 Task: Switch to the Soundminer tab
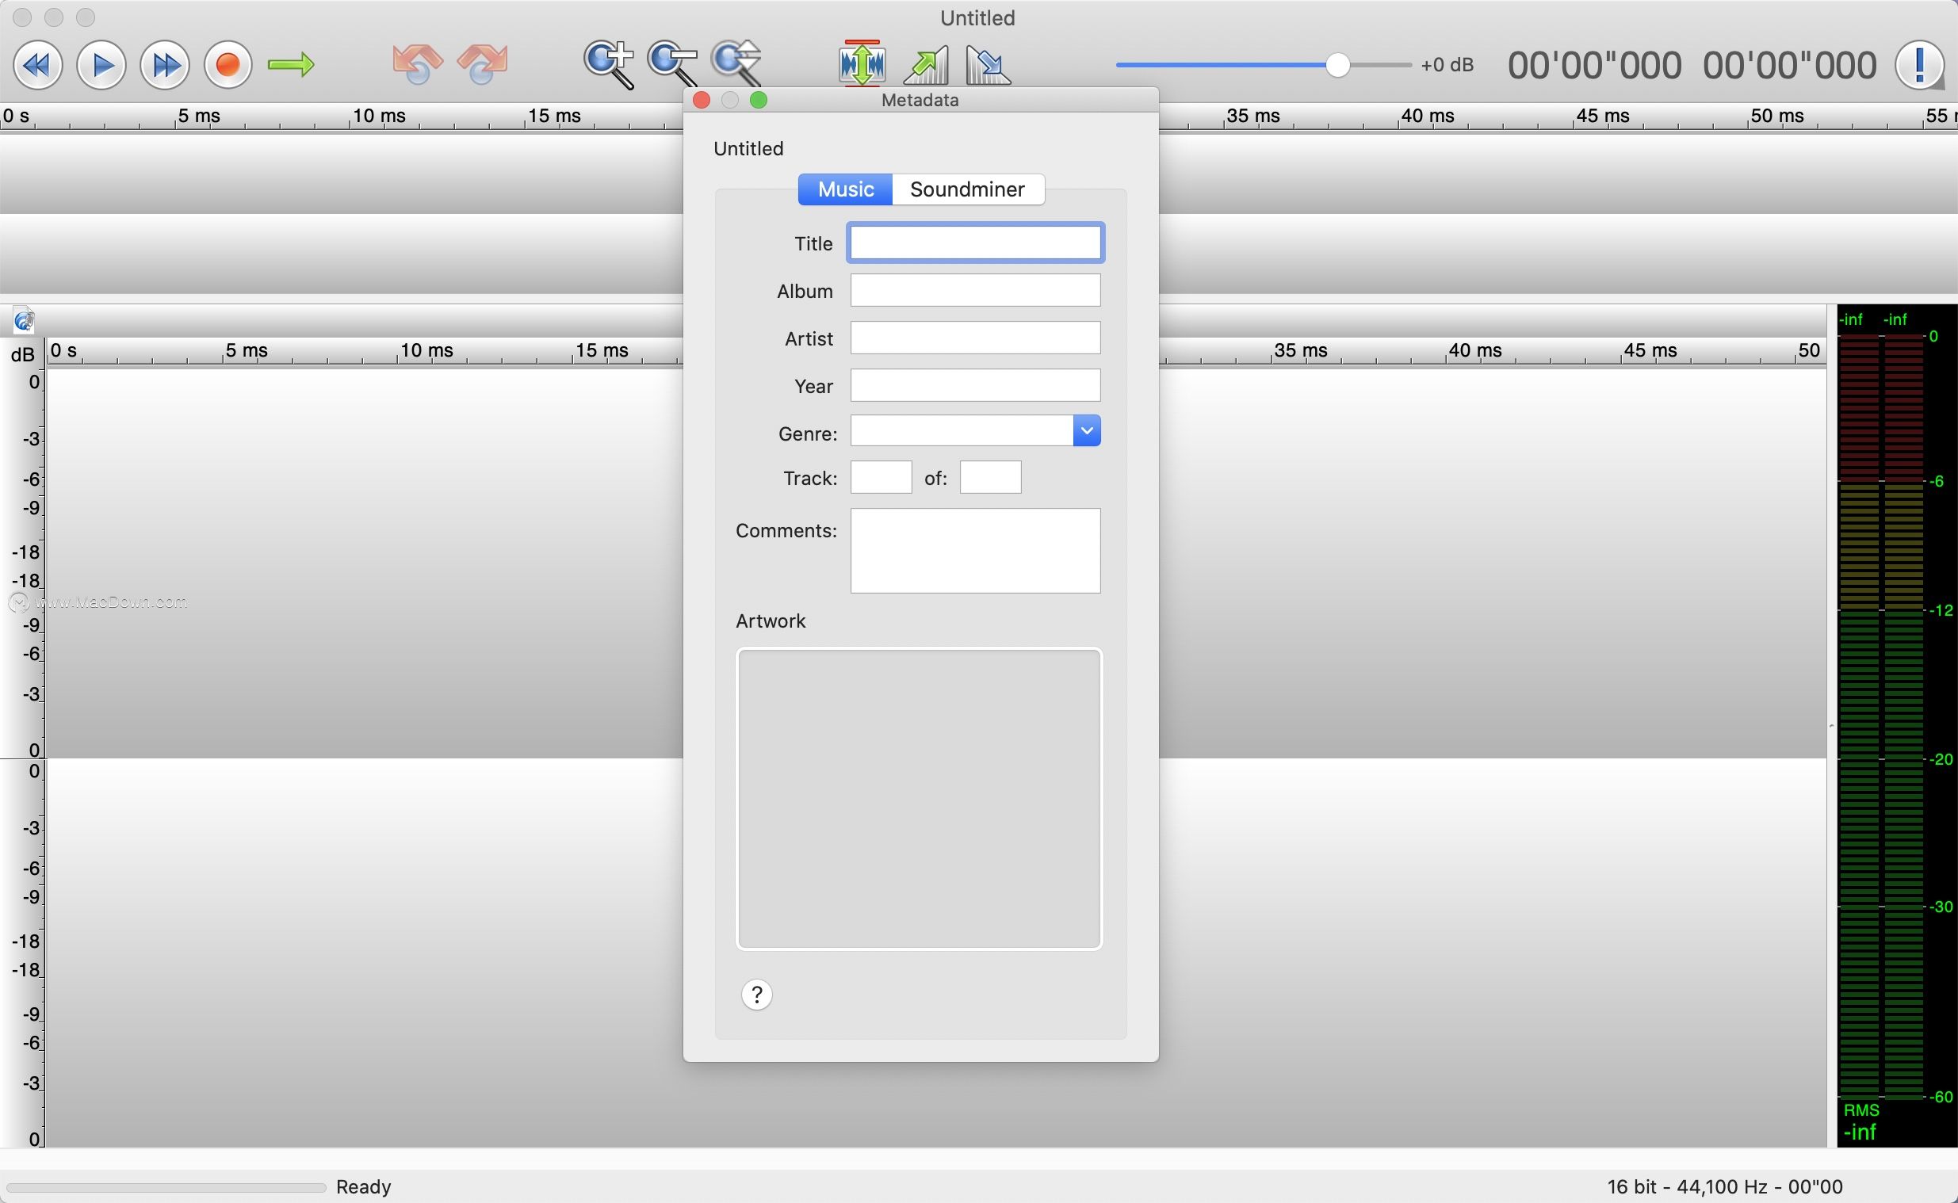(967, 189)
